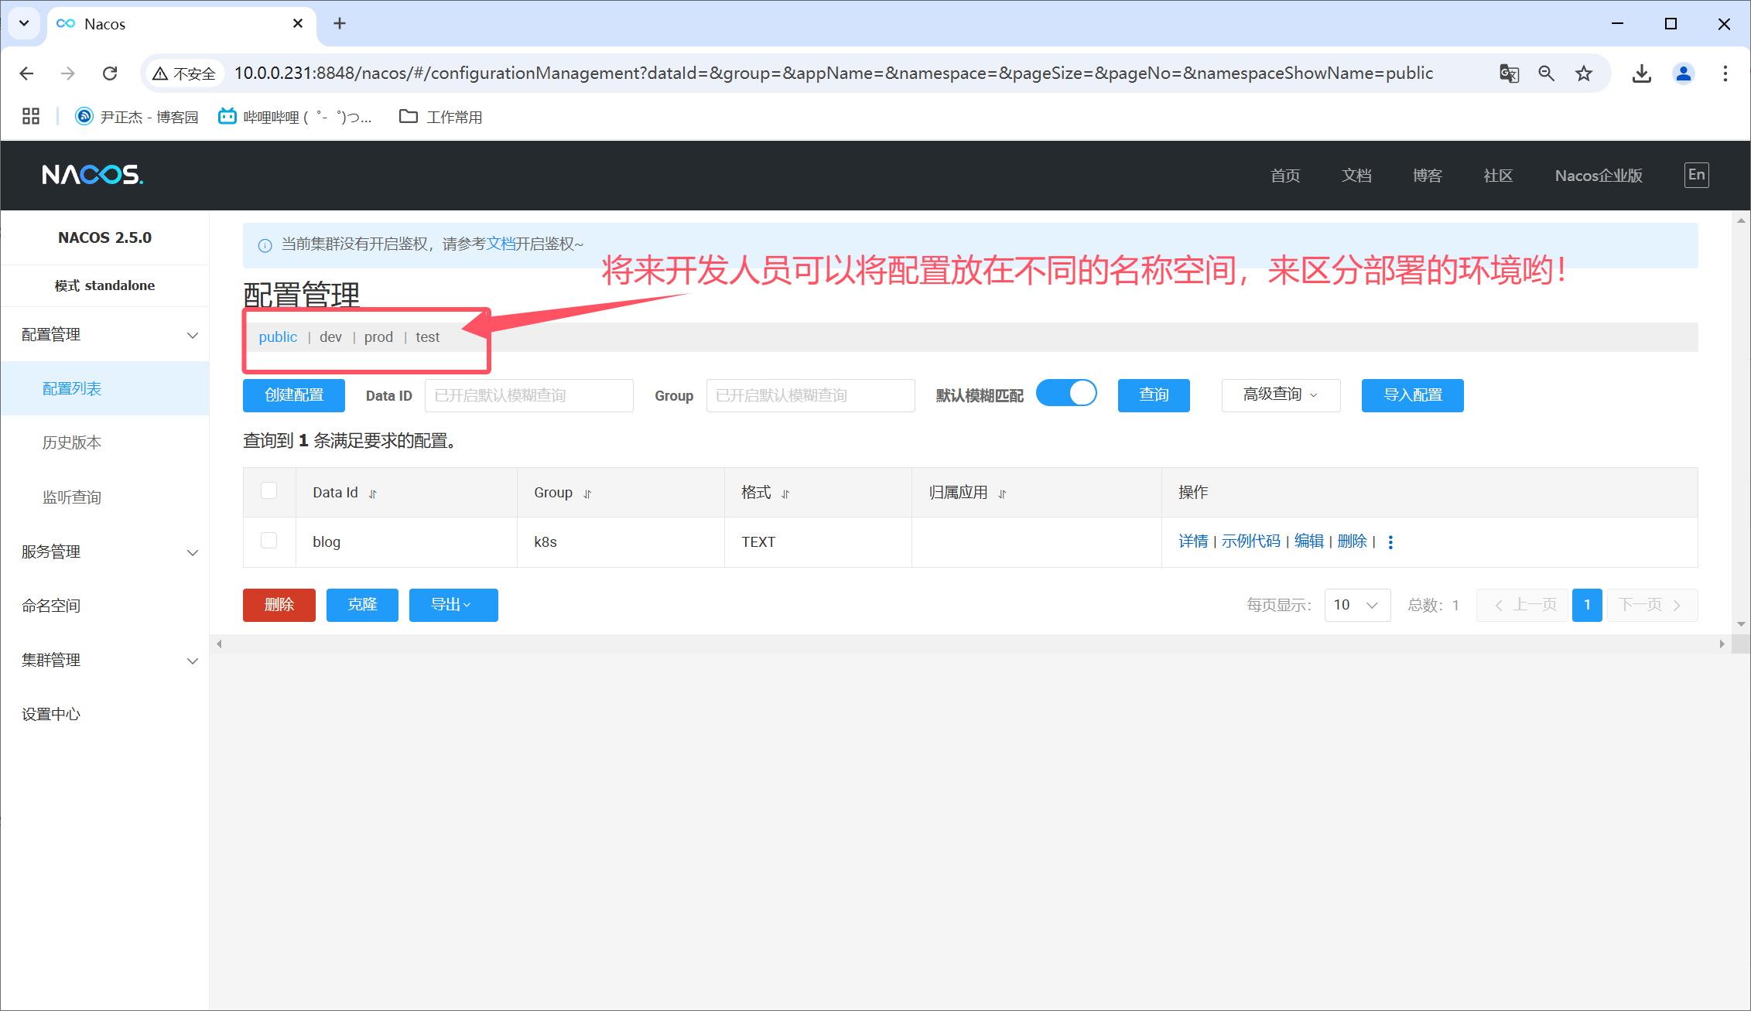Image resolution: width=1751 pixels, height=1011 pixels.
Task: Click the Data Id column sort icon
Action: [x=372, y=494]
